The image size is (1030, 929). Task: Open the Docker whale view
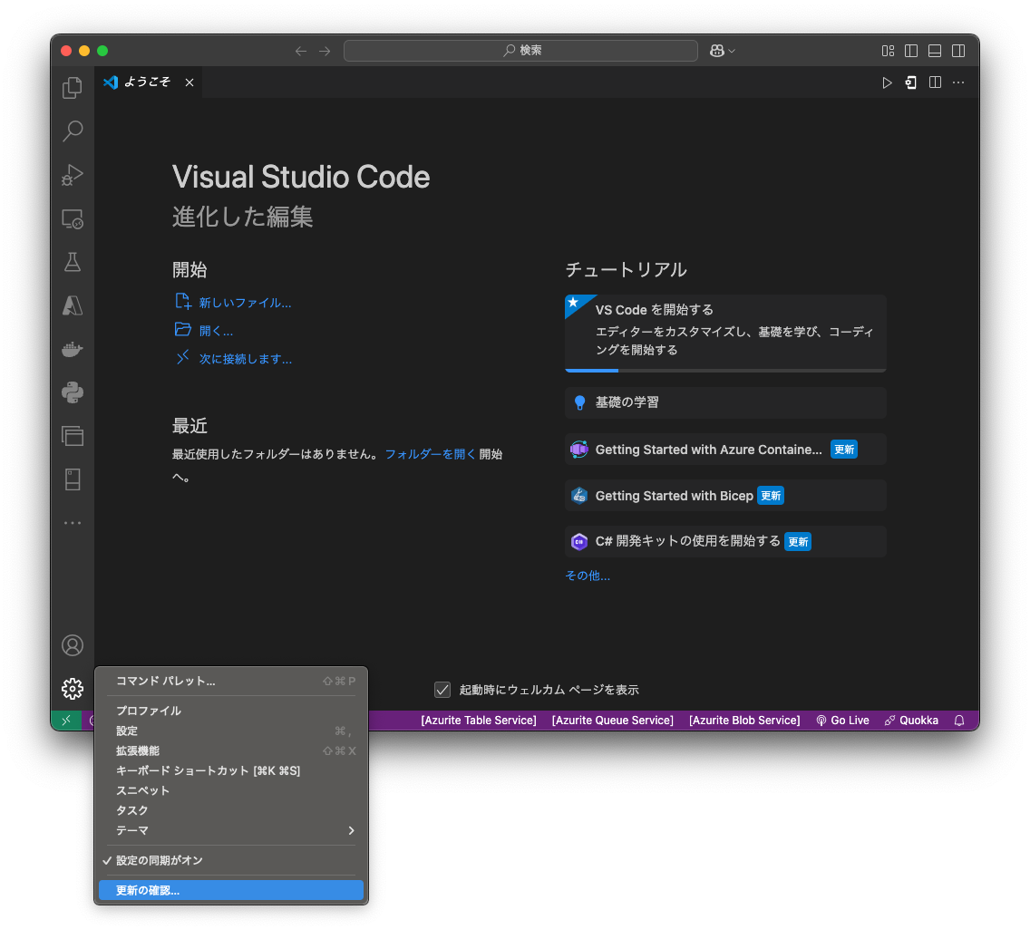[73, 349]
